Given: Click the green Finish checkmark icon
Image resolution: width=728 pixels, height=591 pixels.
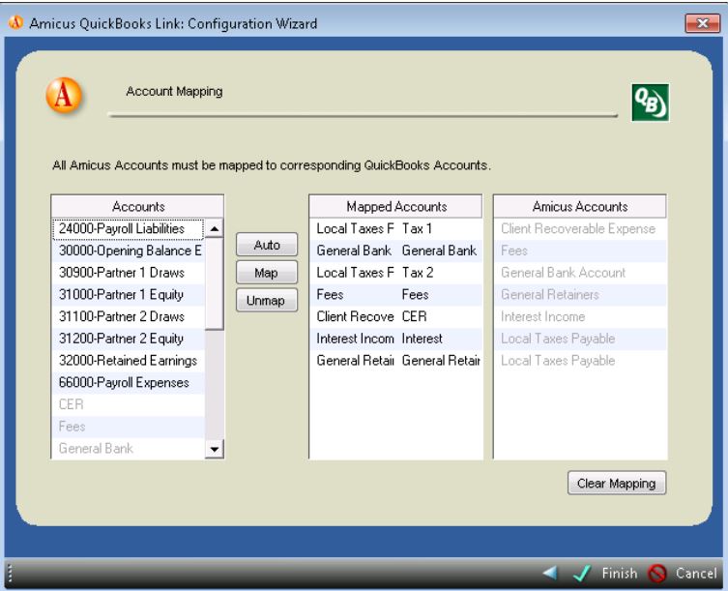Looking at the screenshot, I should point(582,573).
